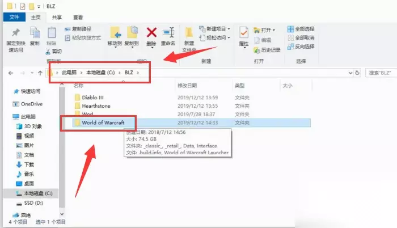
Task: Click Invert Selection (反向选择)
Action: click(301, 47)
